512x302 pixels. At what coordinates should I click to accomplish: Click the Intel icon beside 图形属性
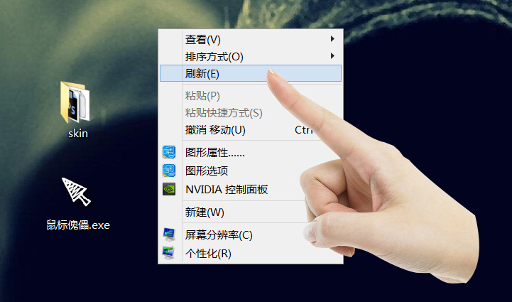coord(169,152)
